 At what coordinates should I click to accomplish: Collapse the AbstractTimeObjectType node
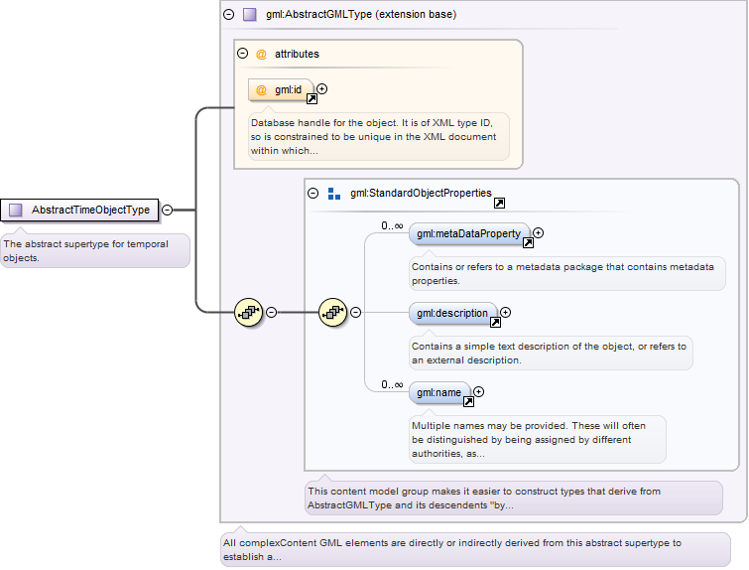pyautogui.click(x=168, y=210)
